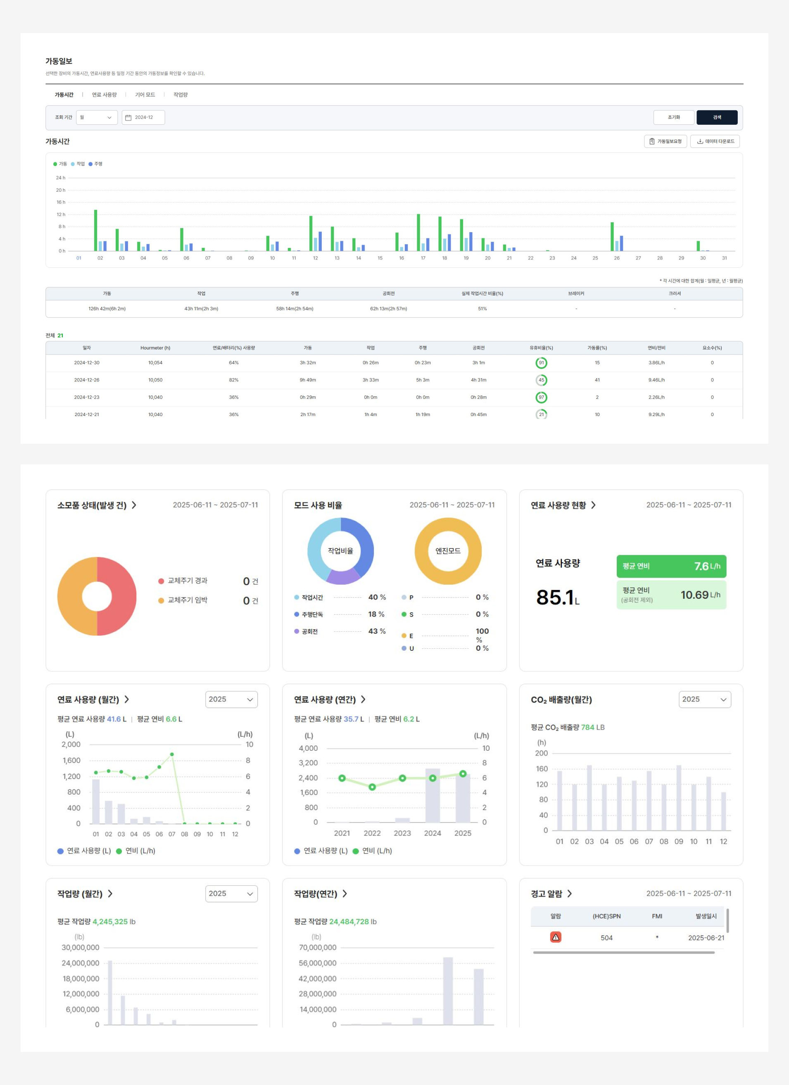Screen dimensions: 789x1085
Task: Click the clipboard icon on 가동일보요청
Action: tap(652, 142)
